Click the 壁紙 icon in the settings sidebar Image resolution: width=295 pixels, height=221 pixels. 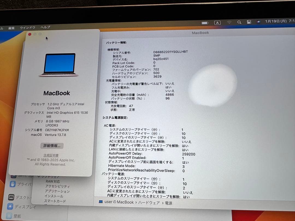coord(9,216)
